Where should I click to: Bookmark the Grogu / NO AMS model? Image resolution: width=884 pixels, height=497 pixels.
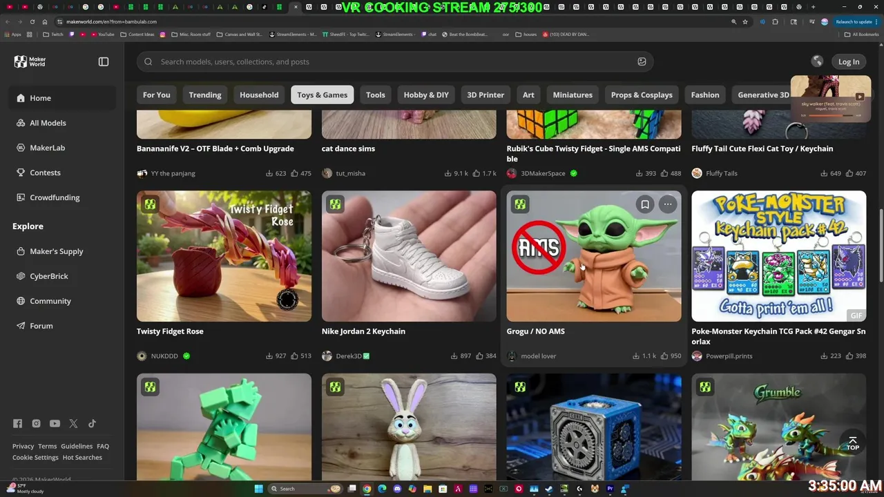(x=645, y=204)
